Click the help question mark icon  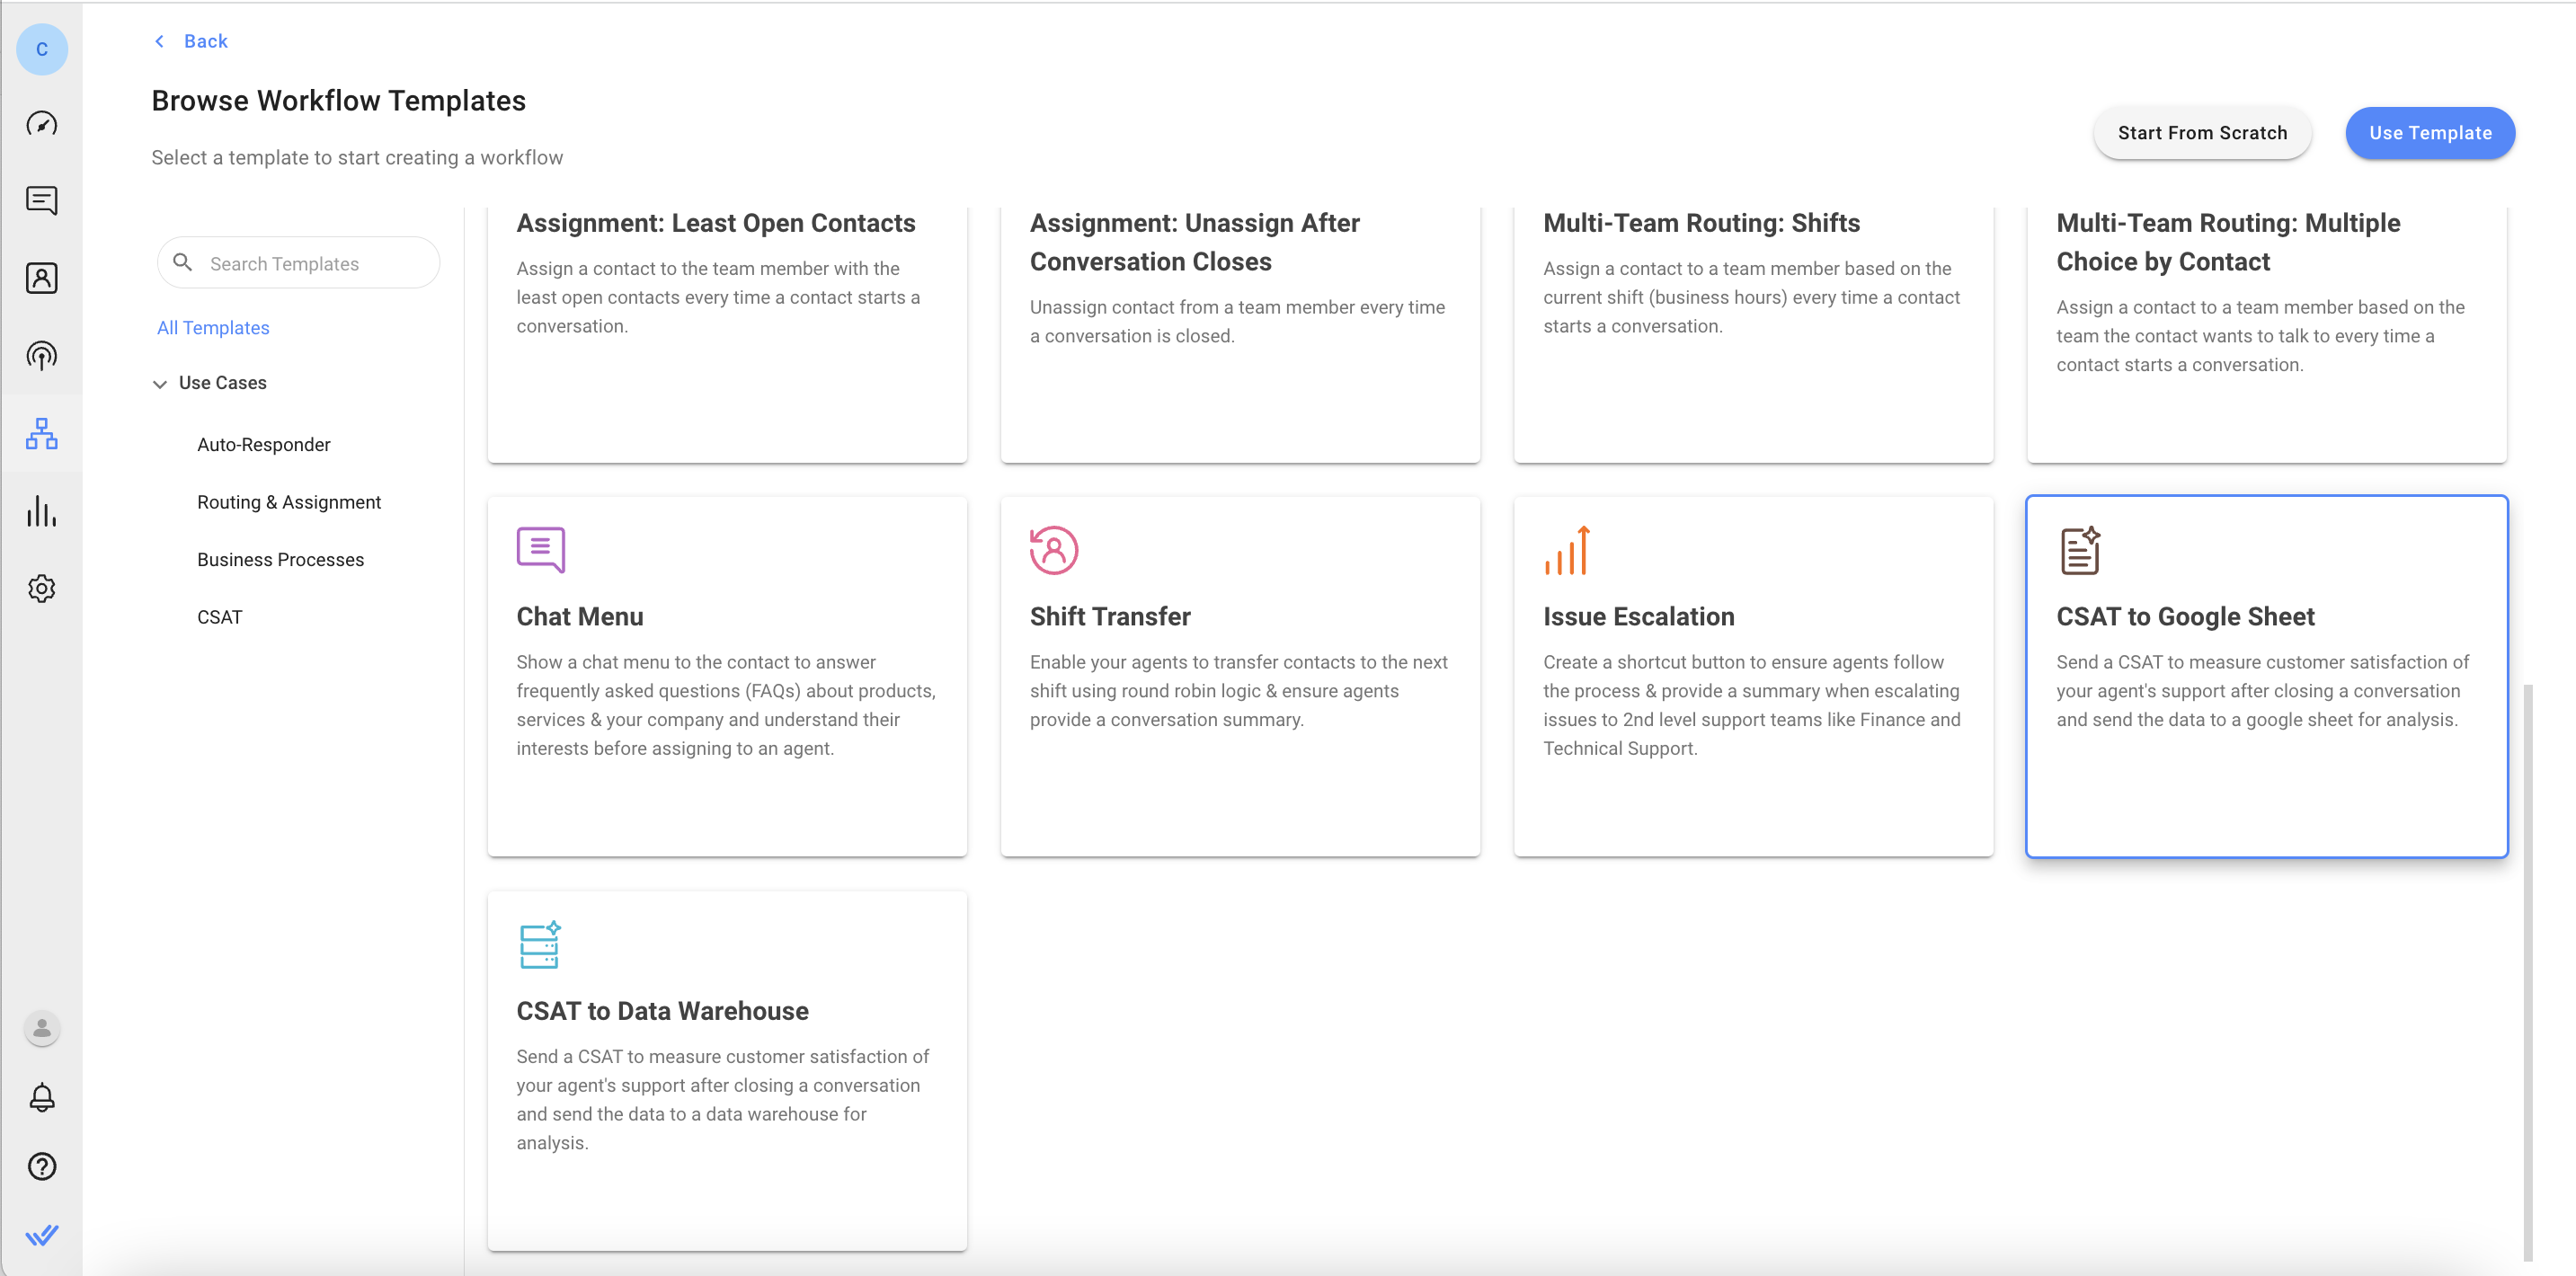pyautogui.click(x=41, y=1166)
